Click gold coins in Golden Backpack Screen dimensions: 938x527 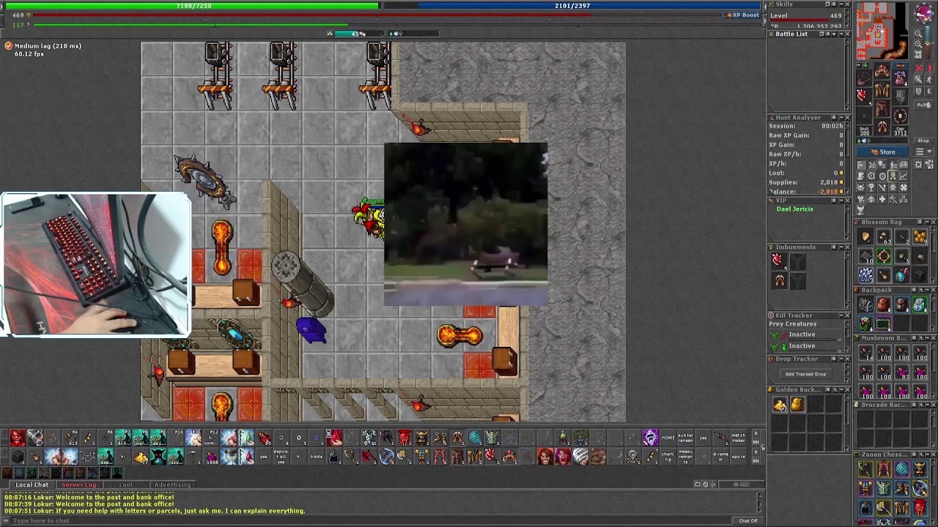[x=780, y=404]
